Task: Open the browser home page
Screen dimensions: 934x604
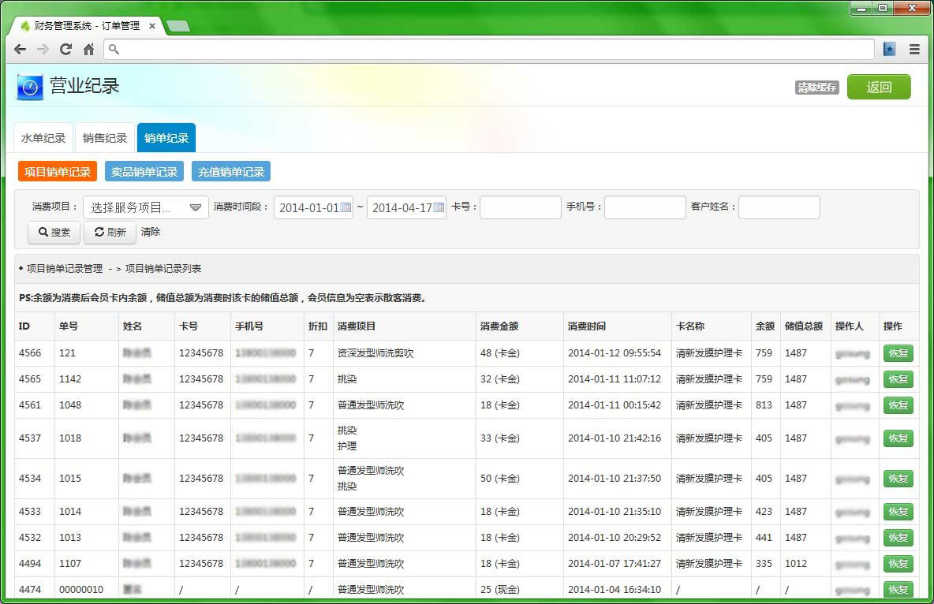Action: click(x=89, y=50)
